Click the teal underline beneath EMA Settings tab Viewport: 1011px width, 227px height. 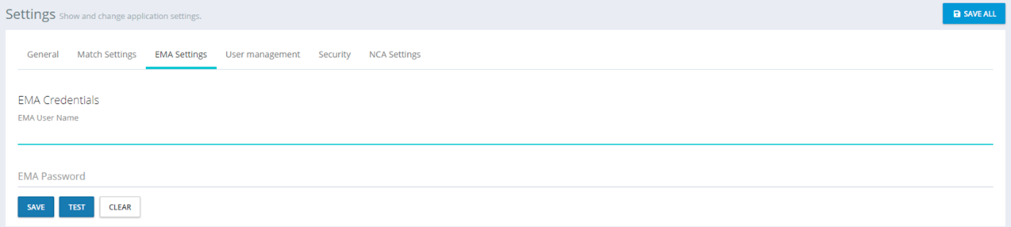click(x=181, y=68)
